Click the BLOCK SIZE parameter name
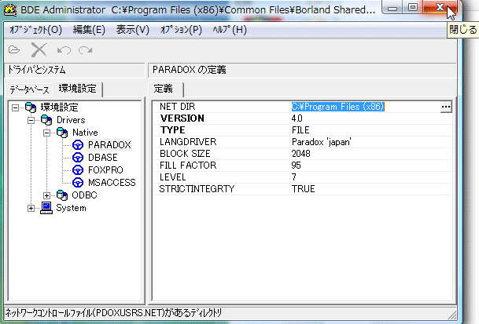Screen dimensions: 479x324 [x=185, y=154]
